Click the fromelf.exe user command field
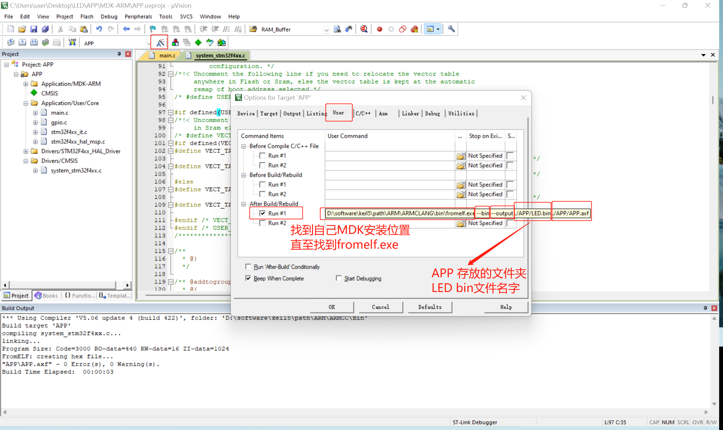The width and height of the screenshot is (723, 430). [x=398, y=213]
